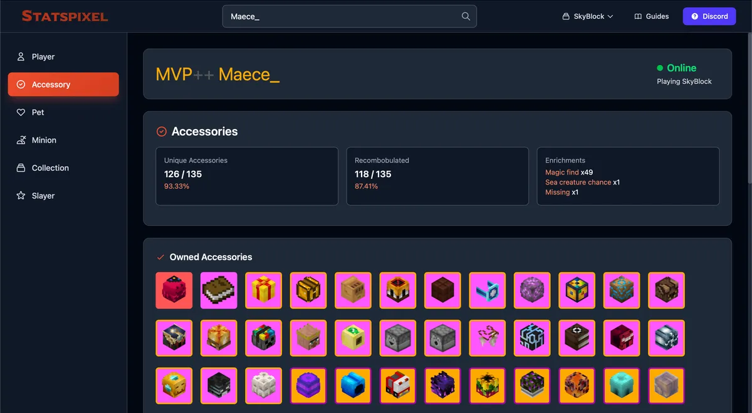Screen dimensions: 752x413
Task: Switch to the Pet section
Action: pos(38,113)
